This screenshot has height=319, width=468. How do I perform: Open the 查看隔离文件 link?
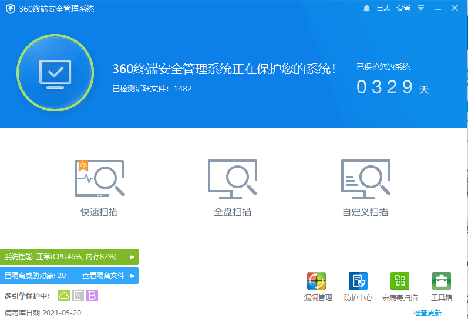[x=103, y=276]
